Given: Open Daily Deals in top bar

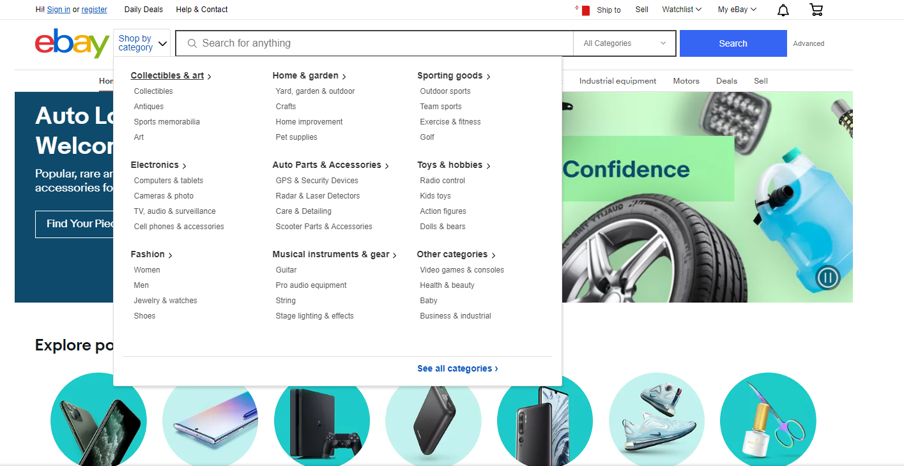Looking at the screenshot, I should click(144, 10).
